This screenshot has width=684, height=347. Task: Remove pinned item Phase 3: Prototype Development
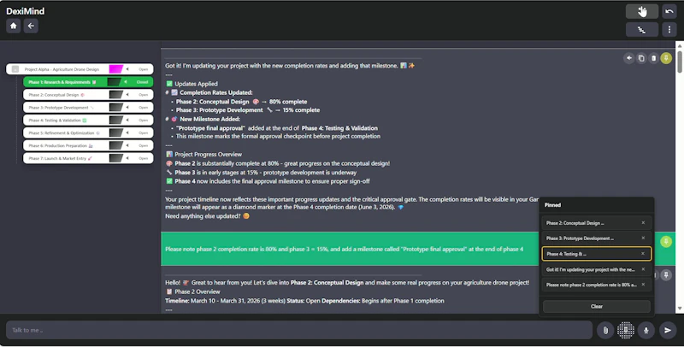(x=643, y=238)
